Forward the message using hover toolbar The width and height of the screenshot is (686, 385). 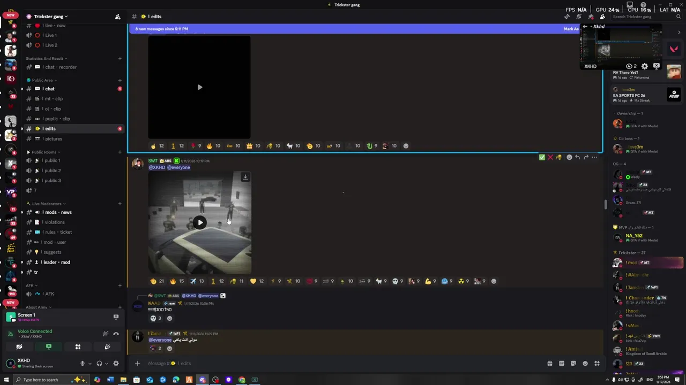click(x=586, y=157)
